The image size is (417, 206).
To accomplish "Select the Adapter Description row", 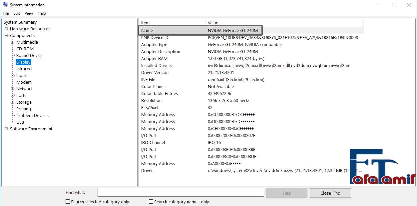I will click(x=251, y=52).
